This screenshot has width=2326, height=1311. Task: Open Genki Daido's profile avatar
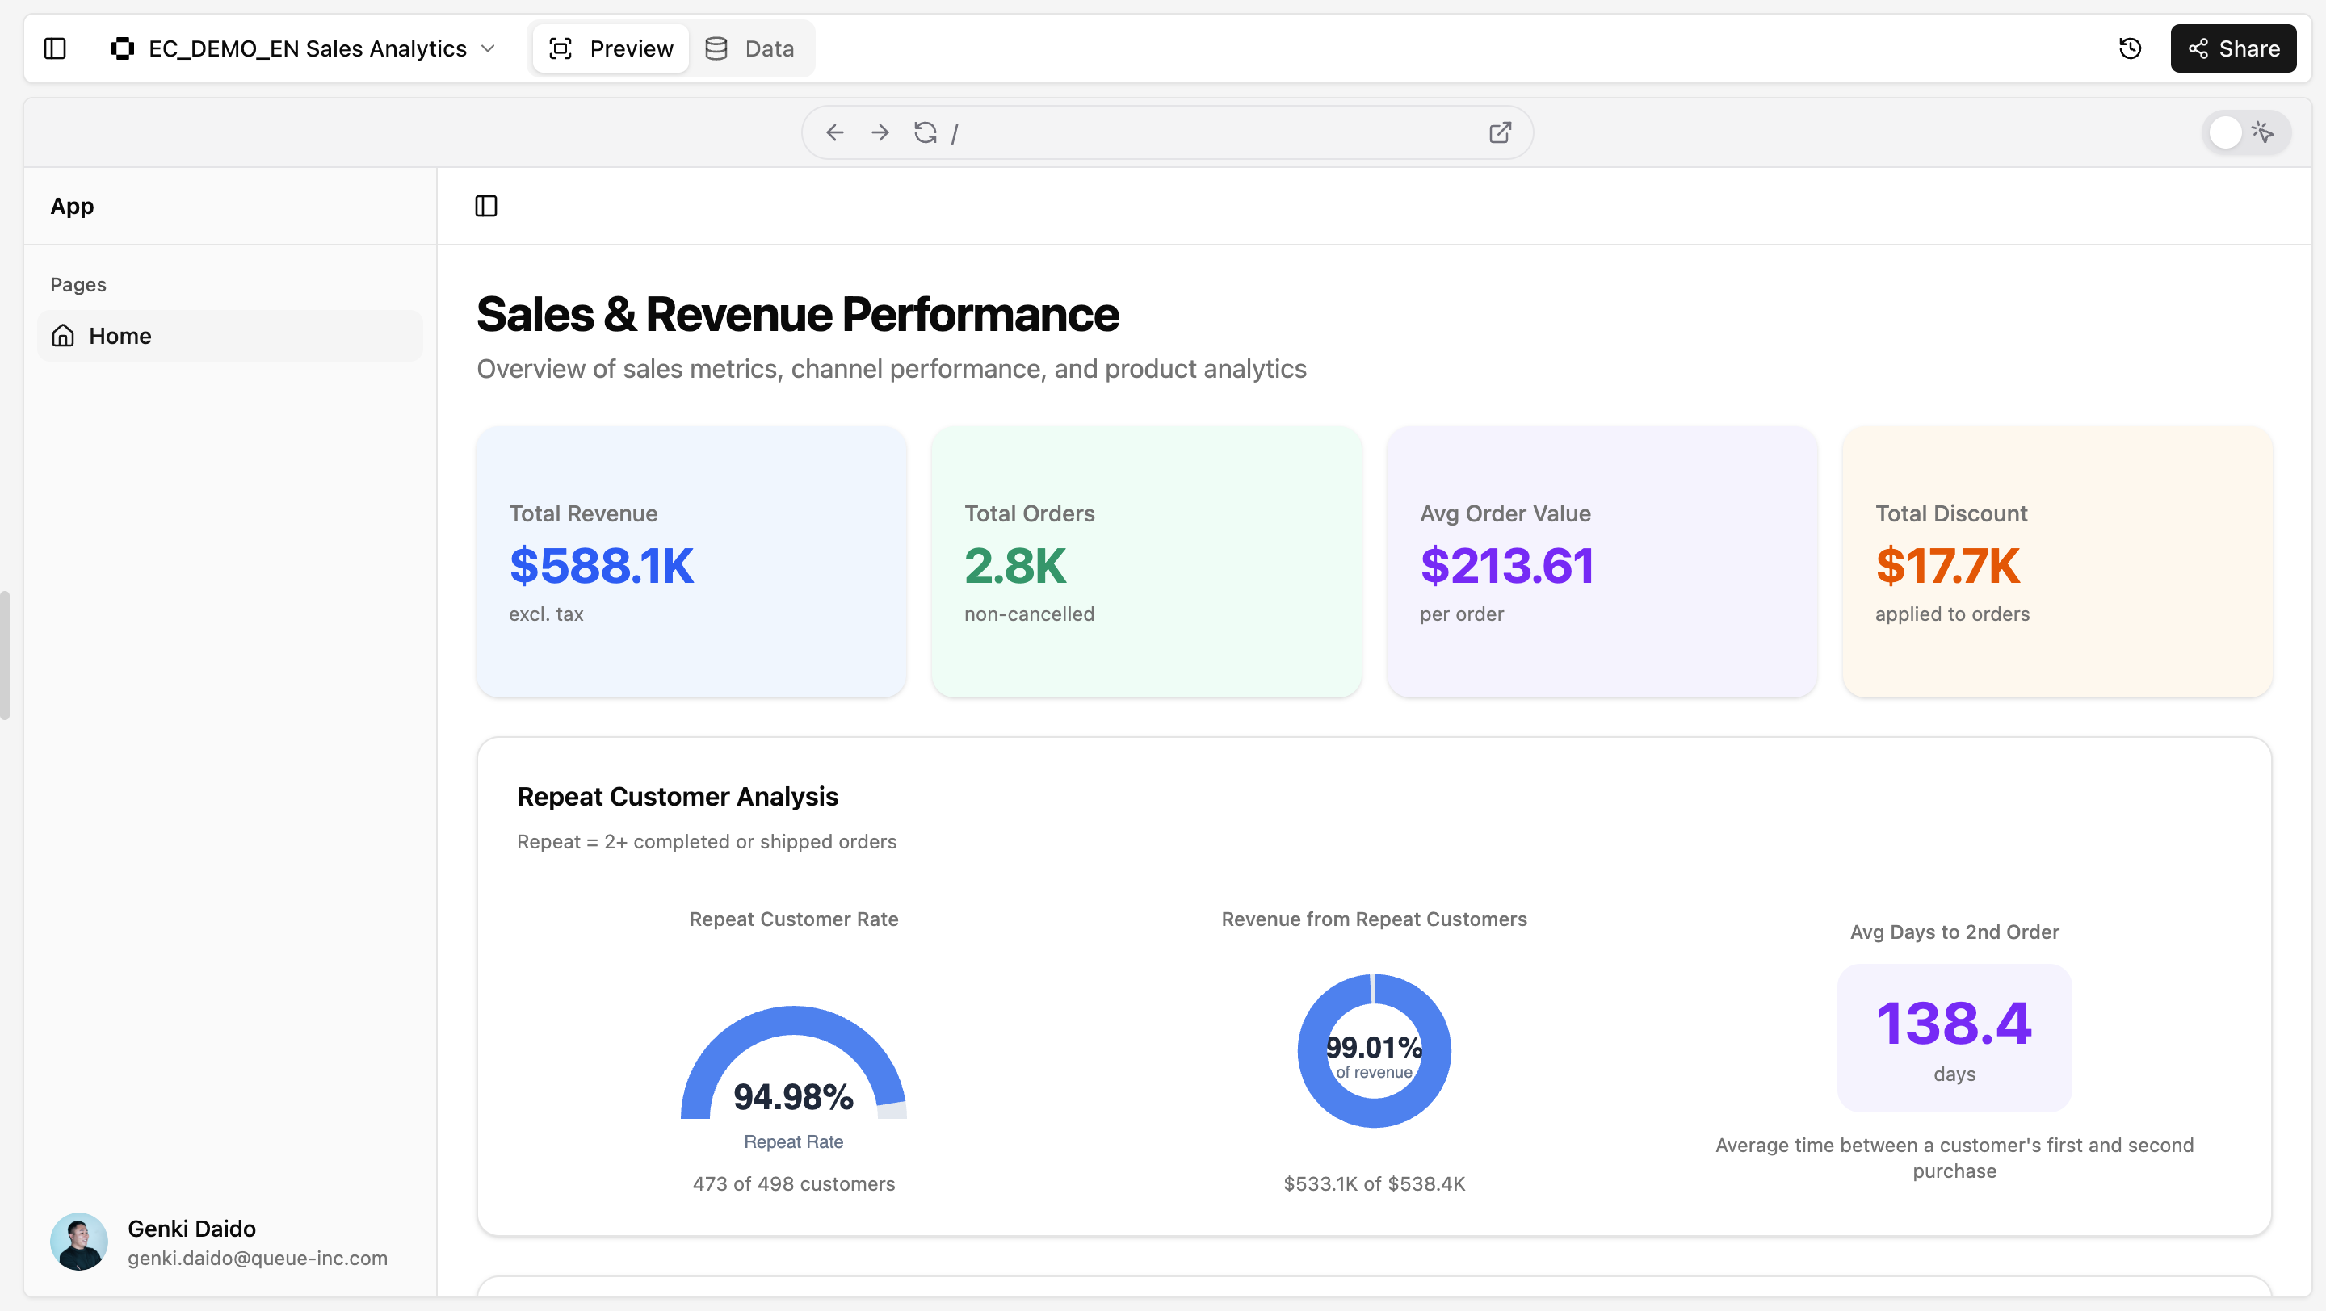point(79,1242)
